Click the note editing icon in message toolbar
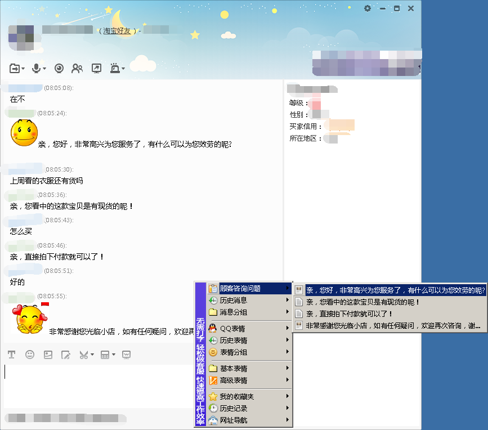Viewport: 488px width, 430px height. click(66, 355)
